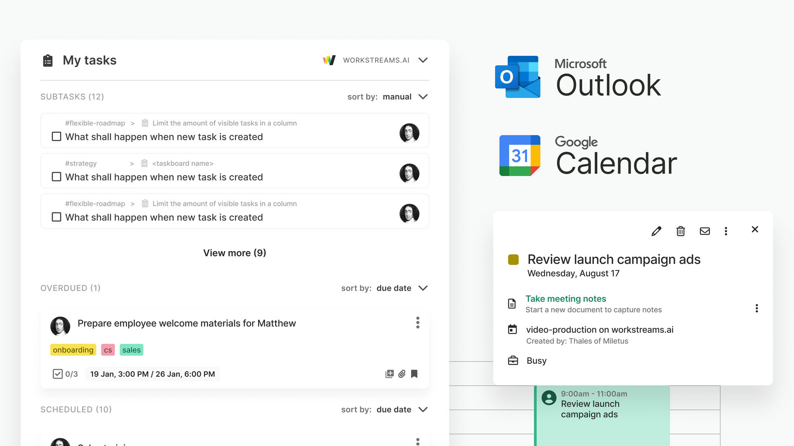Click the olive color swatch beside event title
Image resolution: width=794 pixels, height=446 pixels.
513,259
